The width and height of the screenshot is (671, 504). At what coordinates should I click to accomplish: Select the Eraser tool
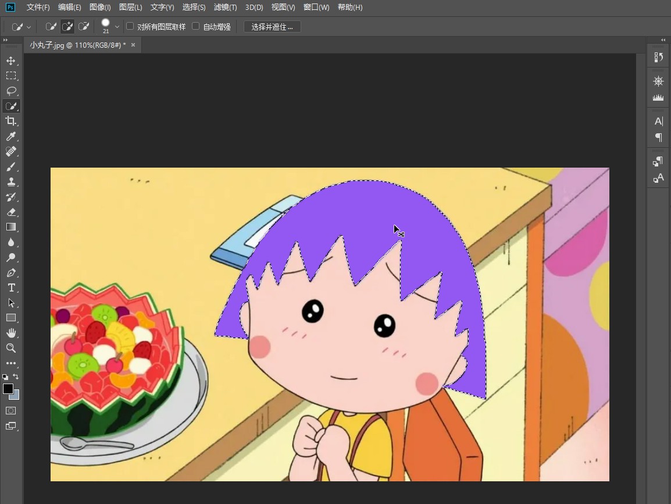[x=11, y=212]
